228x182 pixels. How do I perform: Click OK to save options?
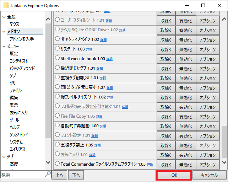click(x=174, y=175)
